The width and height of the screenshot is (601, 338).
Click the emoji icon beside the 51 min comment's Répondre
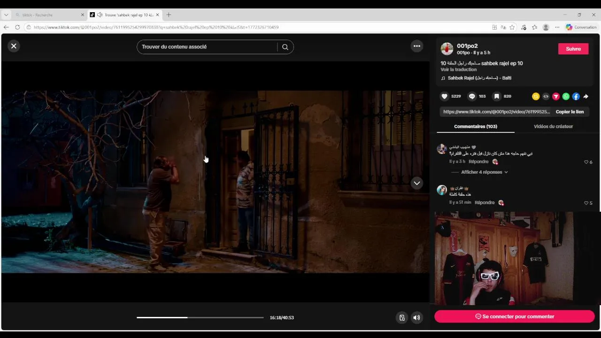pos(501,202)
